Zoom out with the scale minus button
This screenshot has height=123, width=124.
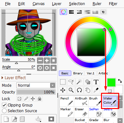click(x=40, y=61)
